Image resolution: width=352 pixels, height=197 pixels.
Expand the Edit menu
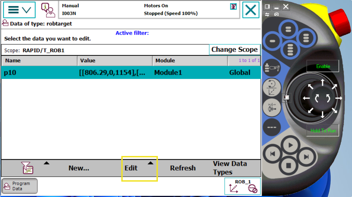[x=139, y=168]
